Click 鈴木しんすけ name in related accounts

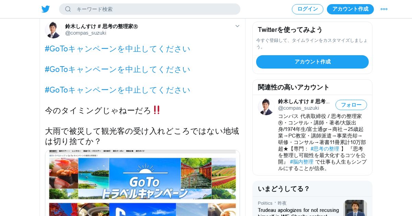coord(304,101)
